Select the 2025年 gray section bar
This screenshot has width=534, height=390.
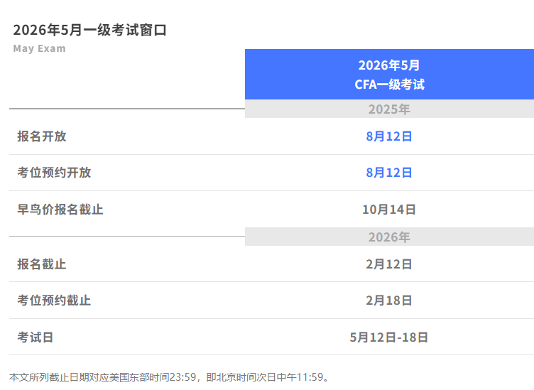click(x=389, y=109)
